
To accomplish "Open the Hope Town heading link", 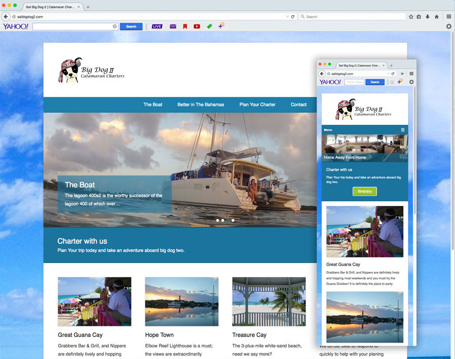I will coord(159,335).
